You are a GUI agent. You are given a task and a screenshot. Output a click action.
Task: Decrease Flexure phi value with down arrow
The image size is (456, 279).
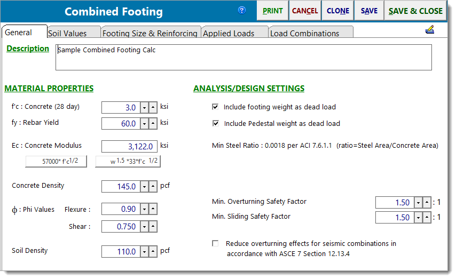coord(144,209)
